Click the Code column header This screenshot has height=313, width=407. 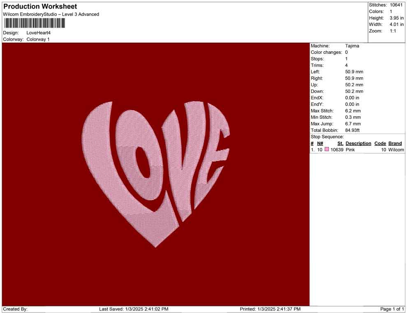(x=381, y=143)
